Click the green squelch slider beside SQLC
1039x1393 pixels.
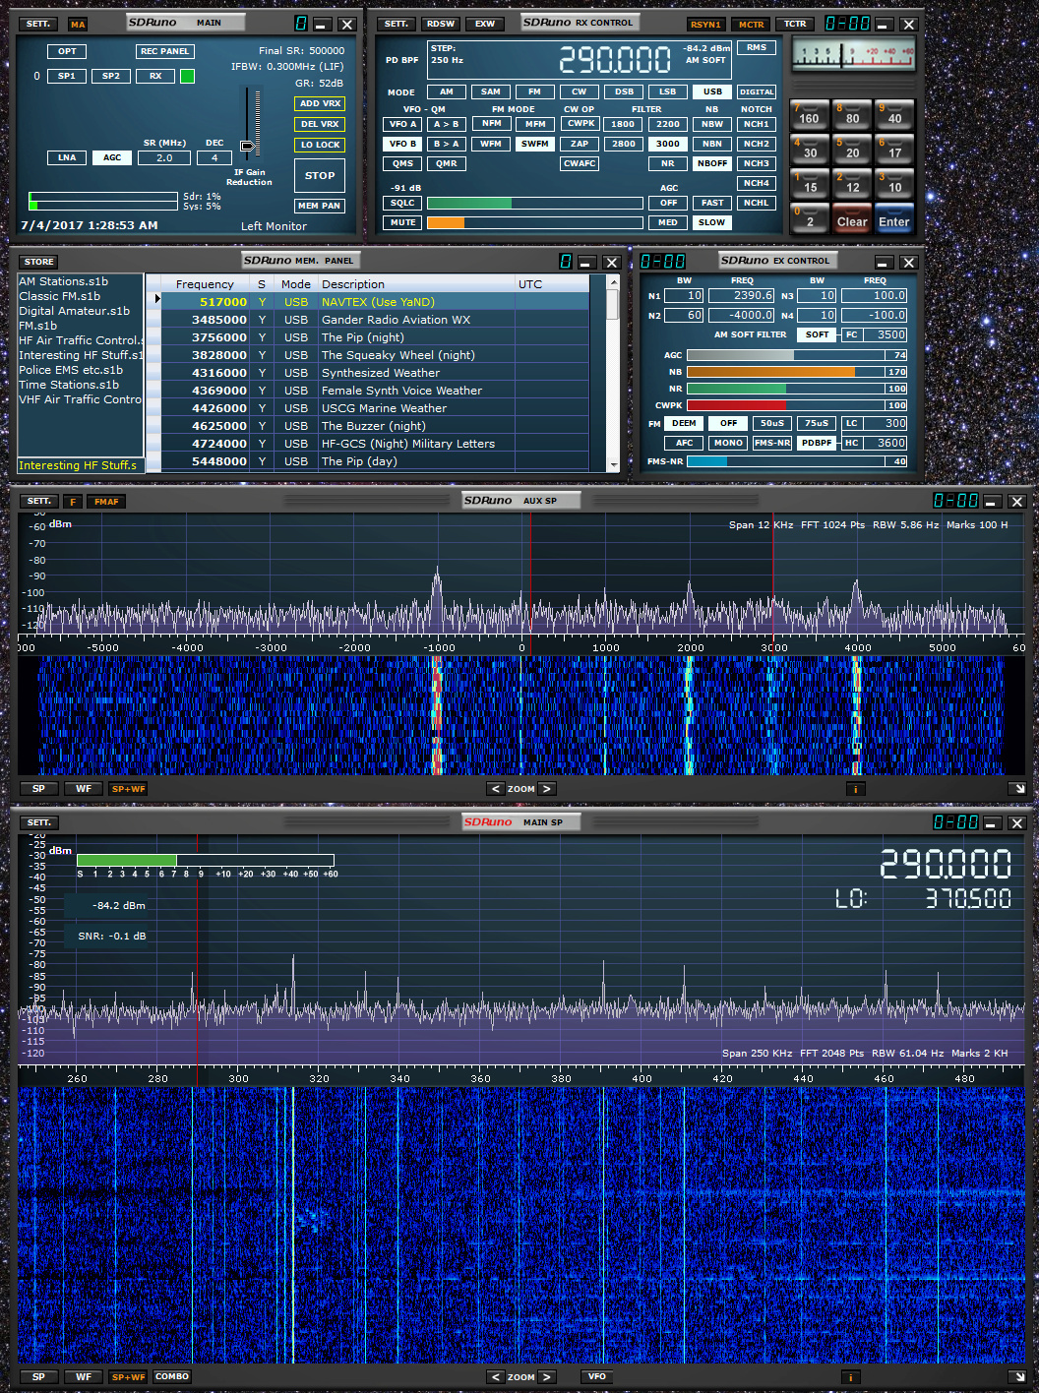click(x=534, y=203)
